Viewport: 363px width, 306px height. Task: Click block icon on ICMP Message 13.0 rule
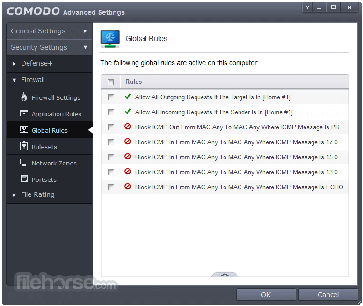coord(128,172)
